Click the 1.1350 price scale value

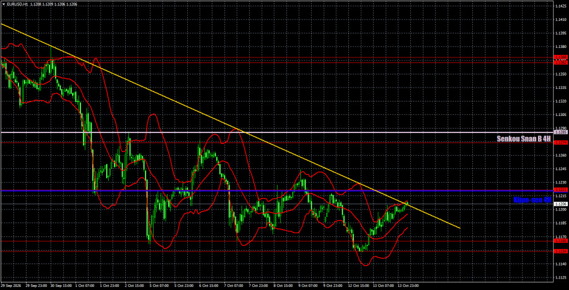pos(560,74)
